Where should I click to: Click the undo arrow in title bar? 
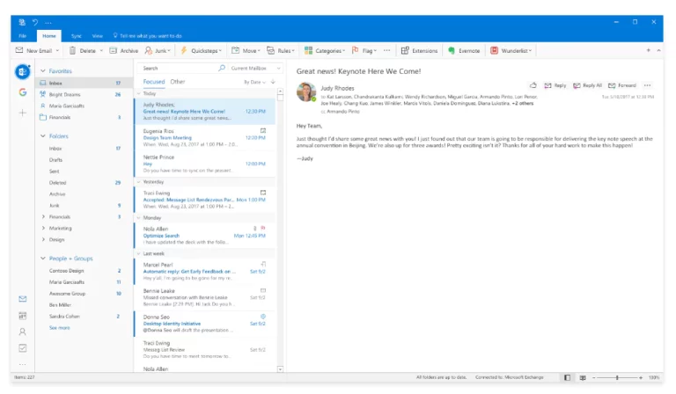pyautogui.click(x=35, y=22)
